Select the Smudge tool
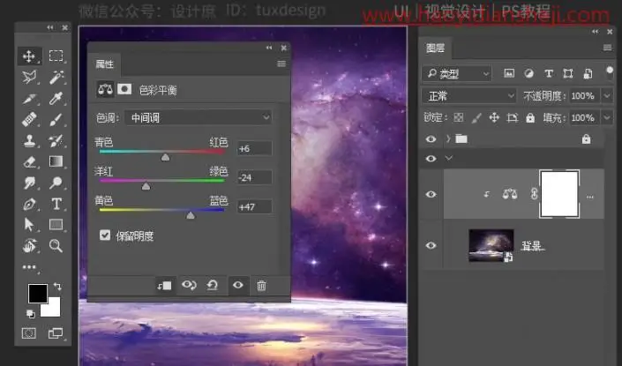 click(x=29, y=183)
